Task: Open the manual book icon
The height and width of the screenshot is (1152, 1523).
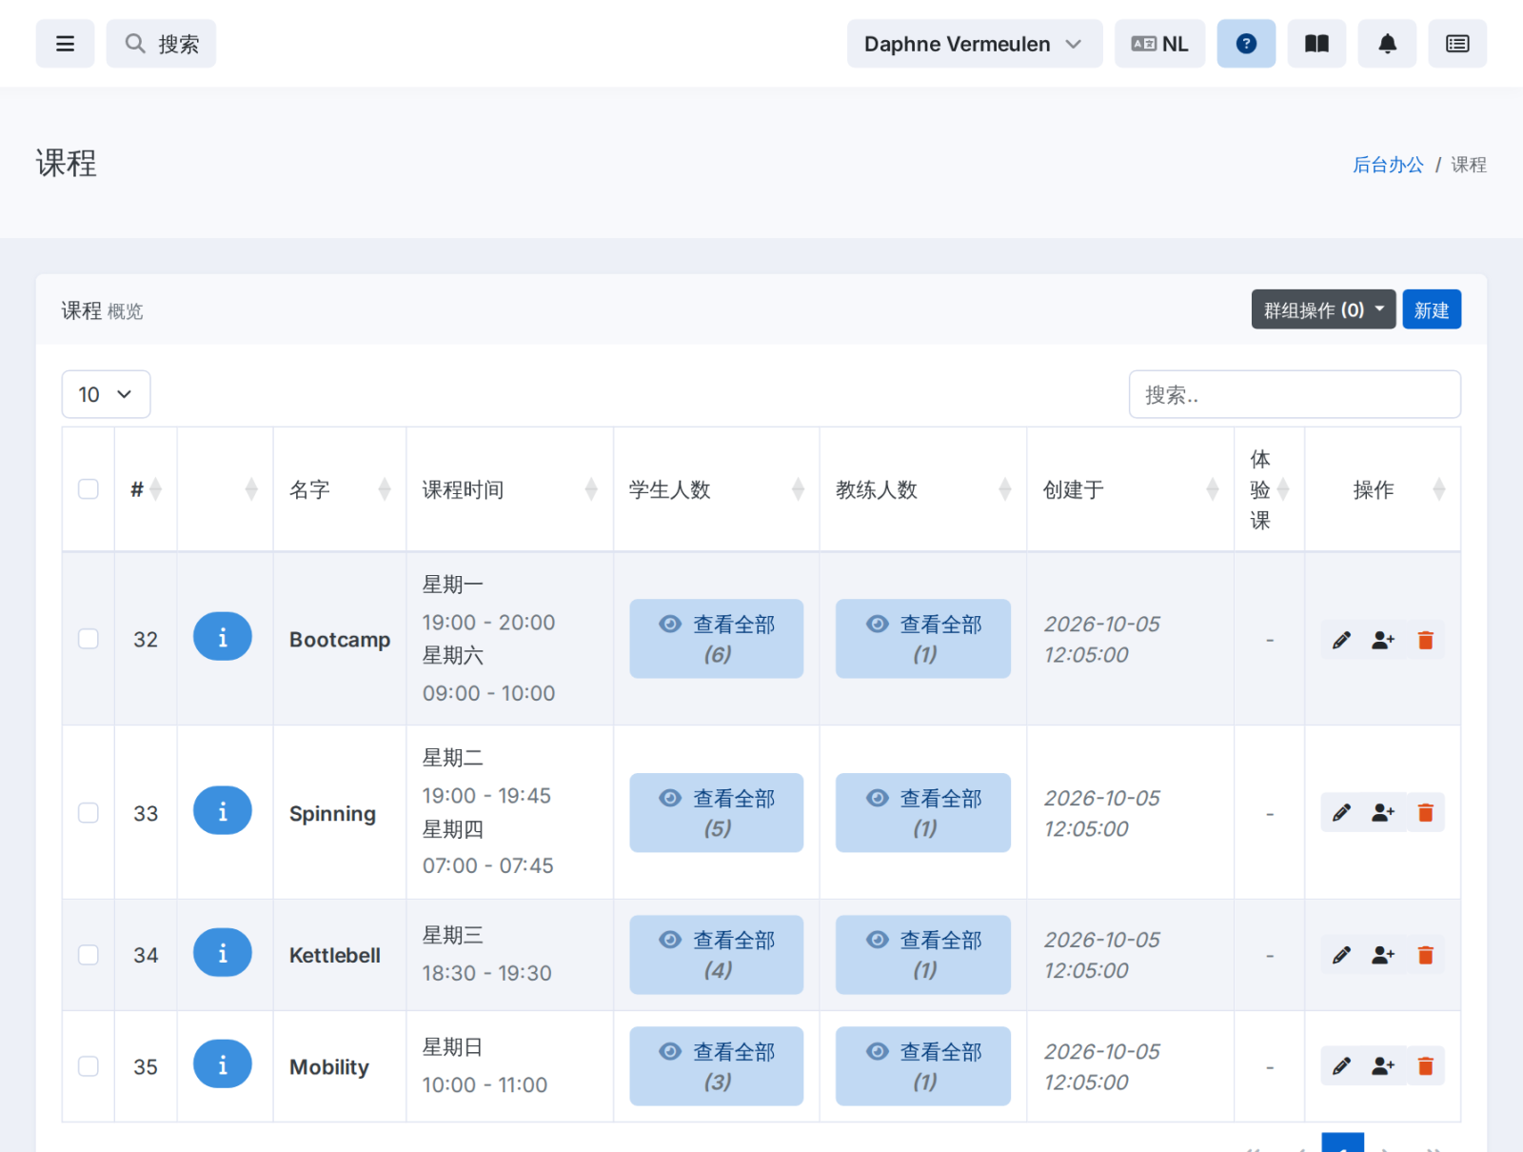Action: (x=1316, y=44)
